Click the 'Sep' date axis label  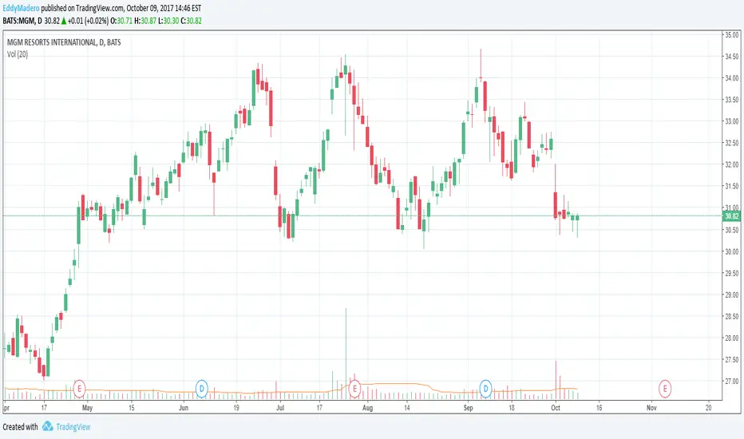point(469,408)
